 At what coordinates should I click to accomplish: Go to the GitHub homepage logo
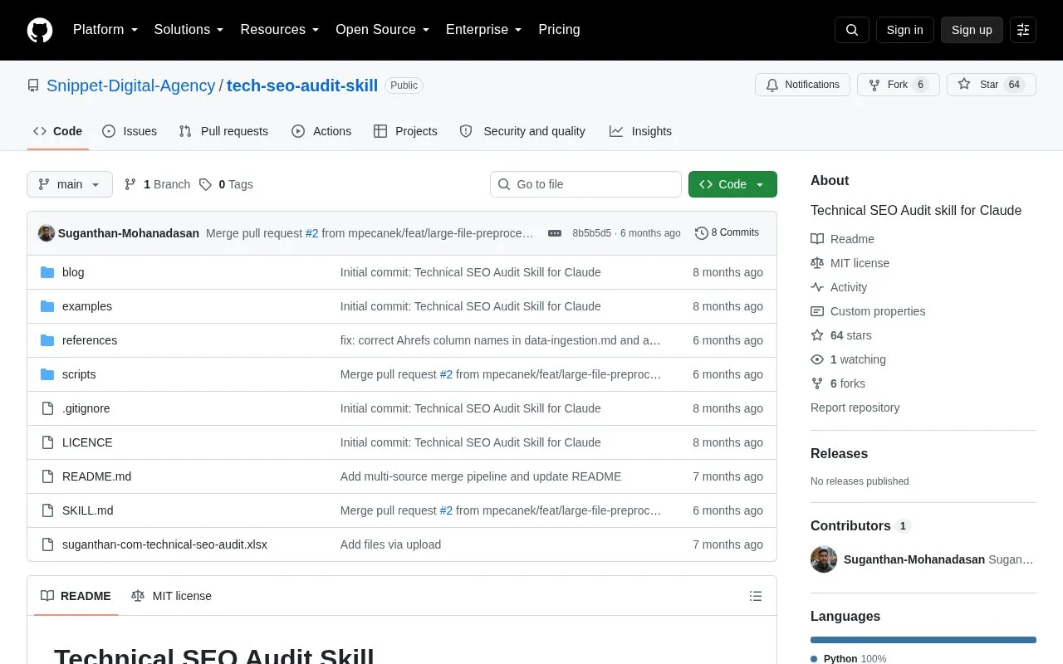[40, 30]
